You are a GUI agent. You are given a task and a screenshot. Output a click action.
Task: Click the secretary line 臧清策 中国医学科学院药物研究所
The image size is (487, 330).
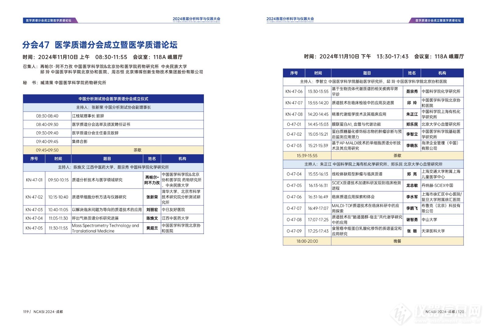coord(73,83)
